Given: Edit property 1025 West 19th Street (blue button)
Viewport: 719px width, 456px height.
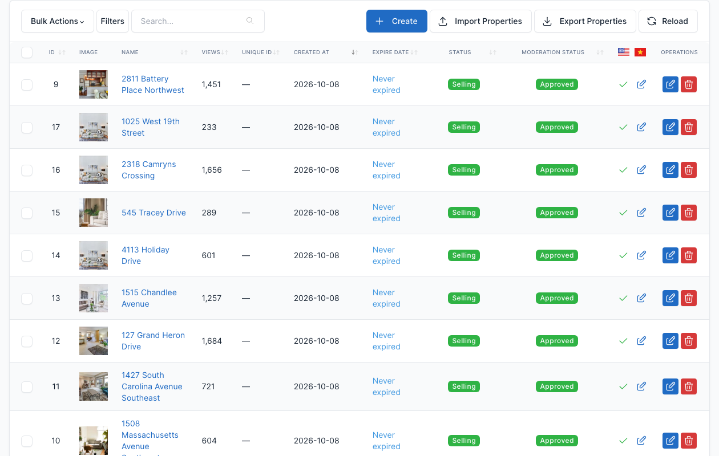Looking at the screenshot, I should [x=670, y=127].
